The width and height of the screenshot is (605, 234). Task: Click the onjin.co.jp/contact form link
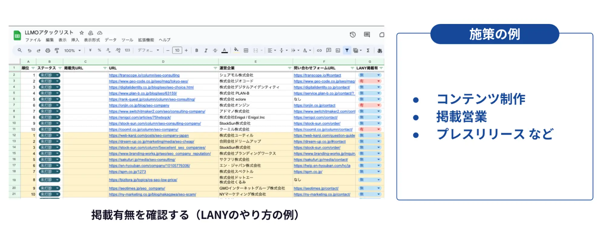pos(314,105)
